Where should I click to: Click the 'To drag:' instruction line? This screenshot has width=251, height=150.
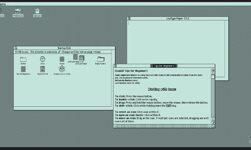point(161,103)
